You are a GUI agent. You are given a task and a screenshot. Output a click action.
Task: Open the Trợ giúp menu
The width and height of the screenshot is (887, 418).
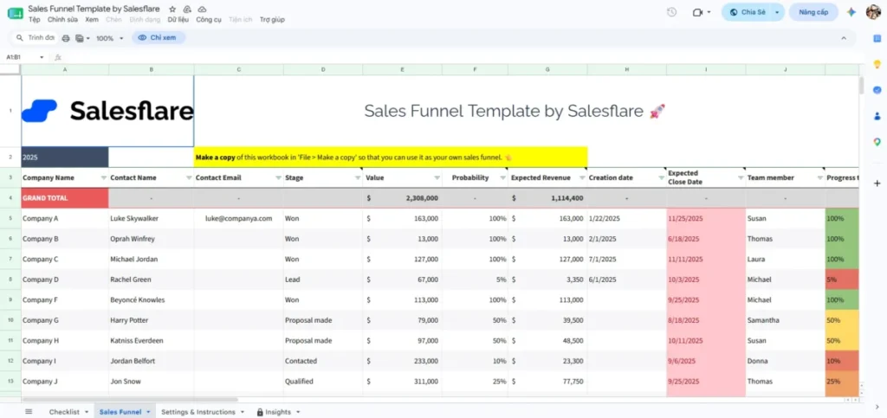(x=272, y=19)
